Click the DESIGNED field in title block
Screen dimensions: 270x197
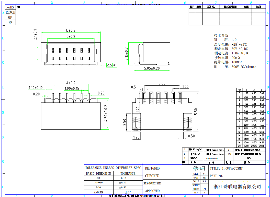click(152, 168)
